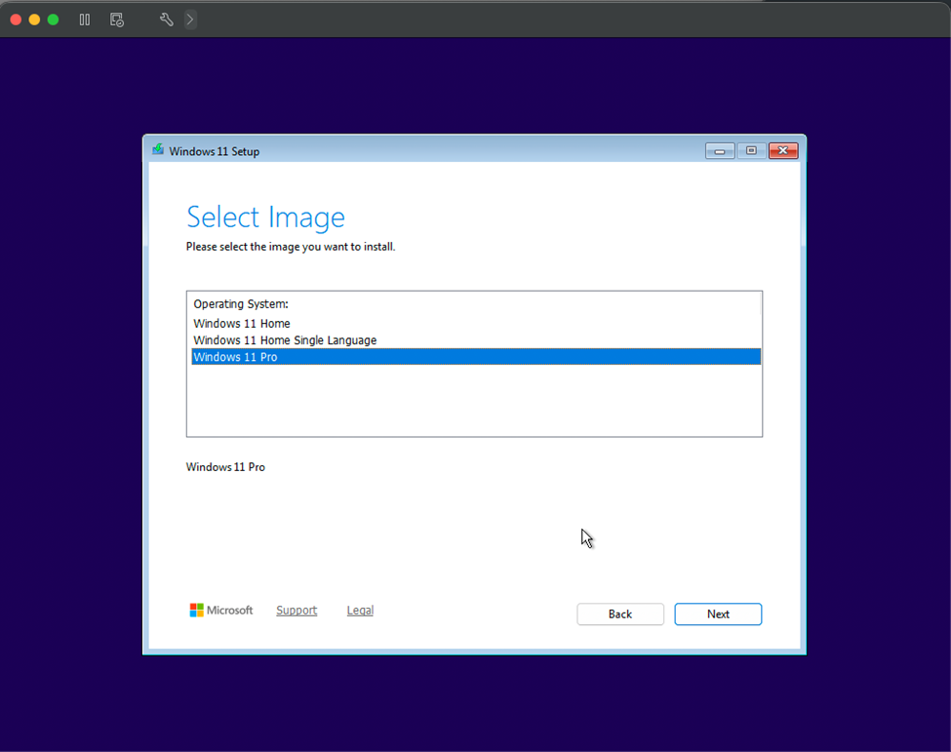
Task: Maximize the Windows 11 Setup dialog
Action: click(751, 151)
